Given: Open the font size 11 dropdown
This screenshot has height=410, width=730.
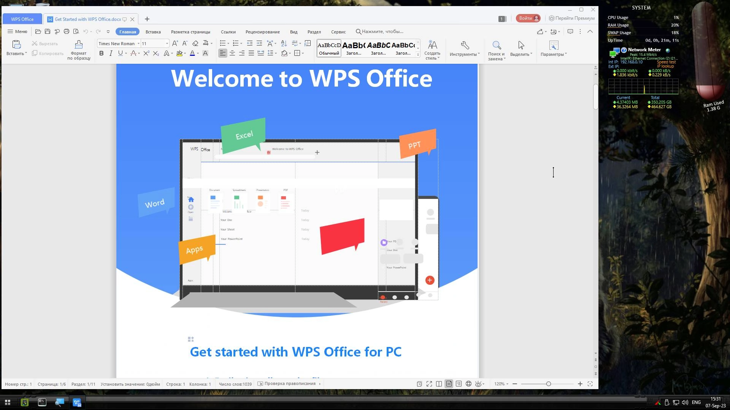Looking at the screenshot, I should 167,44.
